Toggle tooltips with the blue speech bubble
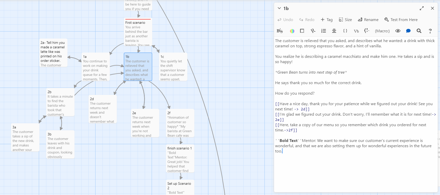Viewport: 440px width, 195px height. [x=408, y=31]
